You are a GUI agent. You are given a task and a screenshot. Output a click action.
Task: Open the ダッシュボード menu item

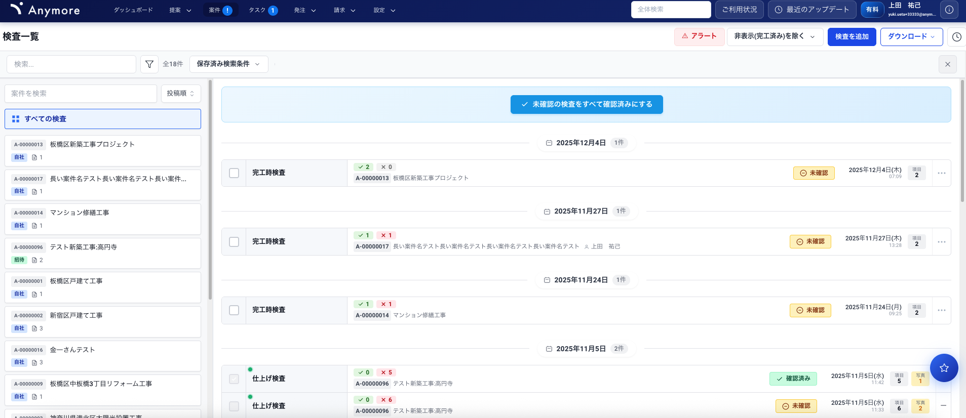click(133, 10)
